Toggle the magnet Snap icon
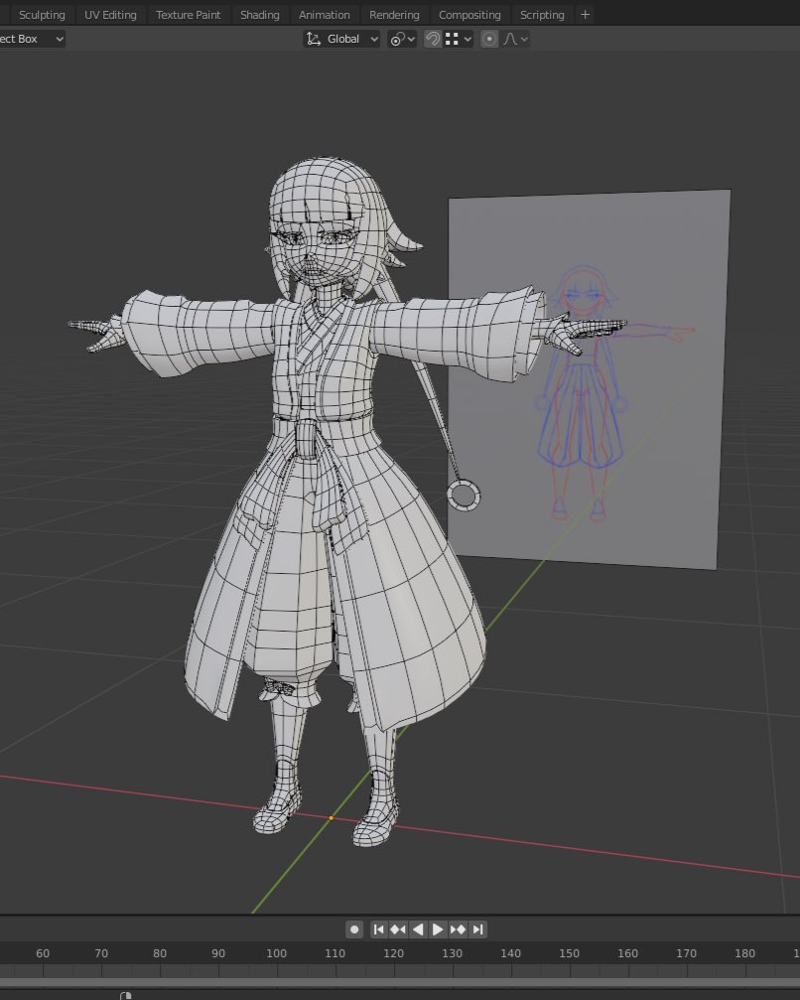This screenshot has width=800, height=1000. pyautogui.click(x=433, y=39)
